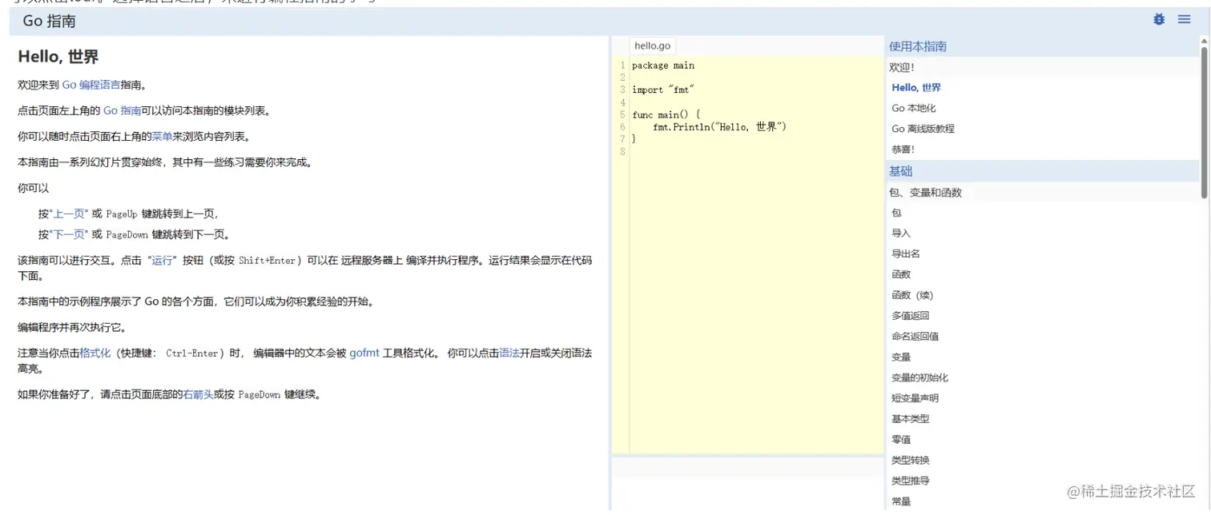Open the 多值返回 lesson entry
Viewport: 1211px width, 515px height.
point(911,316)
